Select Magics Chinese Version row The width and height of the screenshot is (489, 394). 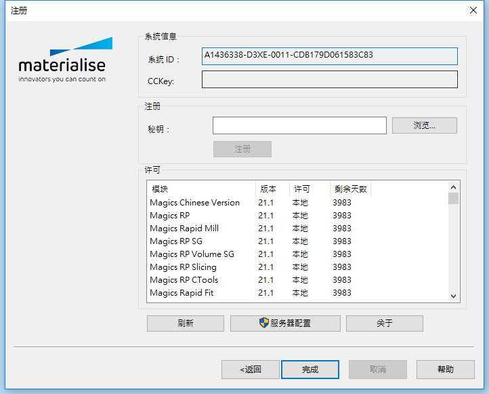[195, 203]
